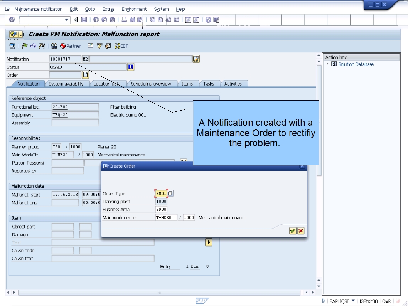
Task: Click the yellow next-item arrow button
Action: (x=209, y=242)
